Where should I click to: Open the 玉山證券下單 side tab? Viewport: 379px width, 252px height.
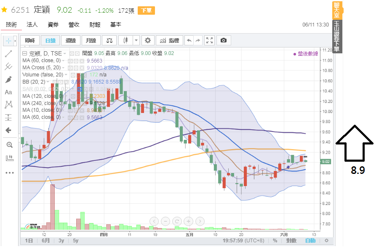(336, 36)
